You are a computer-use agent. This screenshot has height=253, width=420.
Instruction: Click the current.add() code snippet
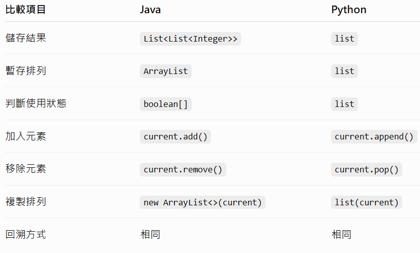[x=175, y=136]
